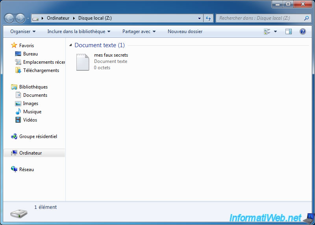Click the Bibliothèques icon
Viewport: 315px width, 225px height.
pyautogui.click(x=14, y=87)
